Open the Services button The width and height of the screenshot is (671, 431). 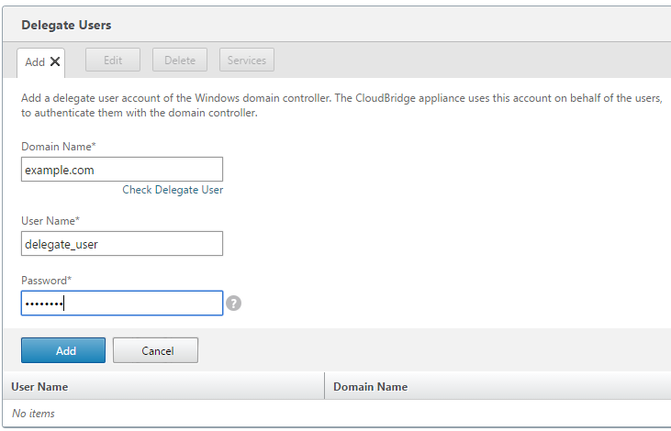coord(247,60)
